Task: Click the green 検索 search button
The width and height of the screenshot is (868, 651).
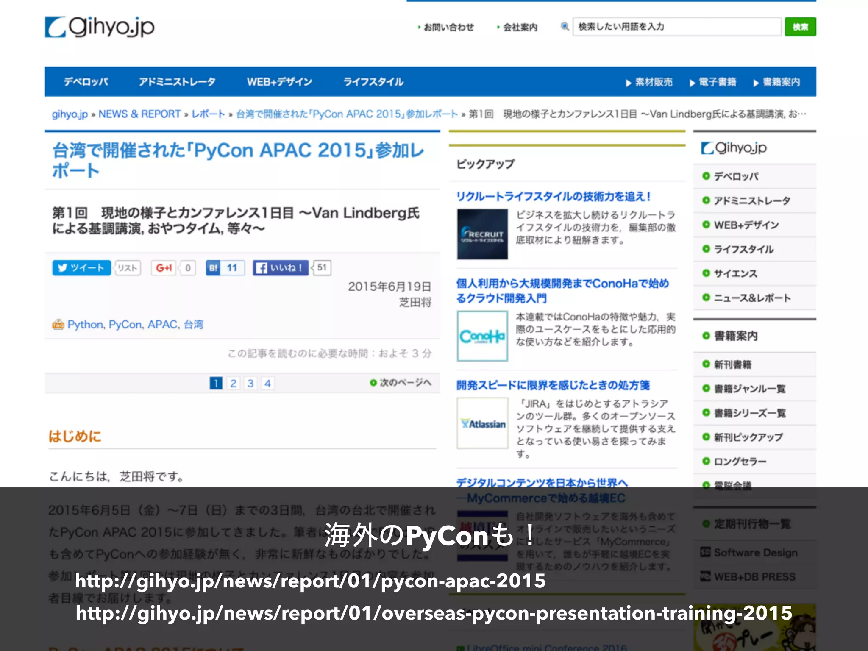Action: [x=800, y=27]
